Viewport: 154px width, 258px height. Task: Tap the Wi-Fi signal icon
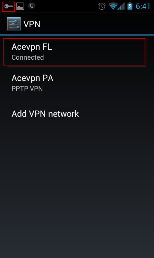pos(113,6)
